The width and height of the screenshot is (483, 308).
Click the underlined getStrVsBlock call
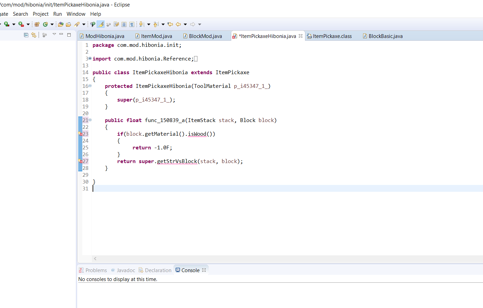(177, 161)
